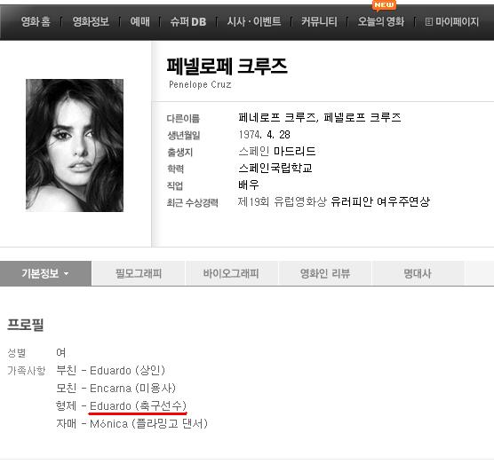Open the 커뮤니티 menu

(x=319, y=21)
